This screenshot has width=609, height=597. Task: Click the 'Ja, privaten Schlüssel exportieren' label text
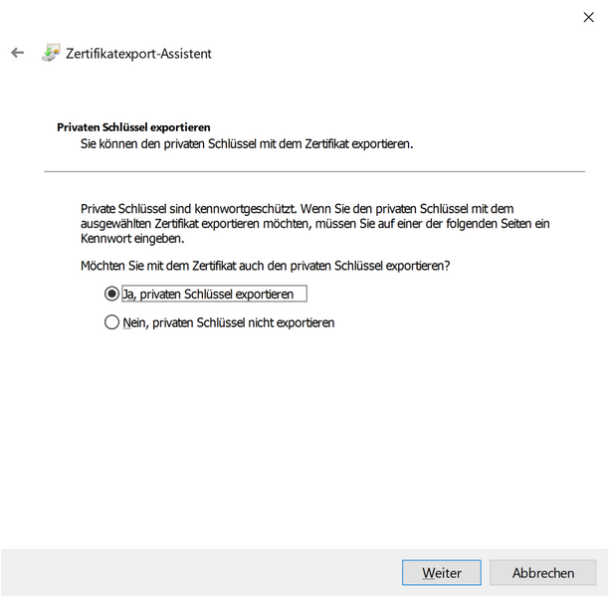click(212, 295)
